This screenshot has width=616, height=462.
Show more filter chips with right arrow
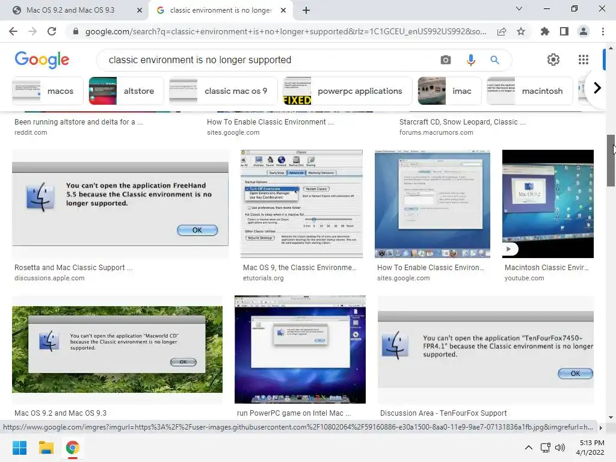point(597,88)
